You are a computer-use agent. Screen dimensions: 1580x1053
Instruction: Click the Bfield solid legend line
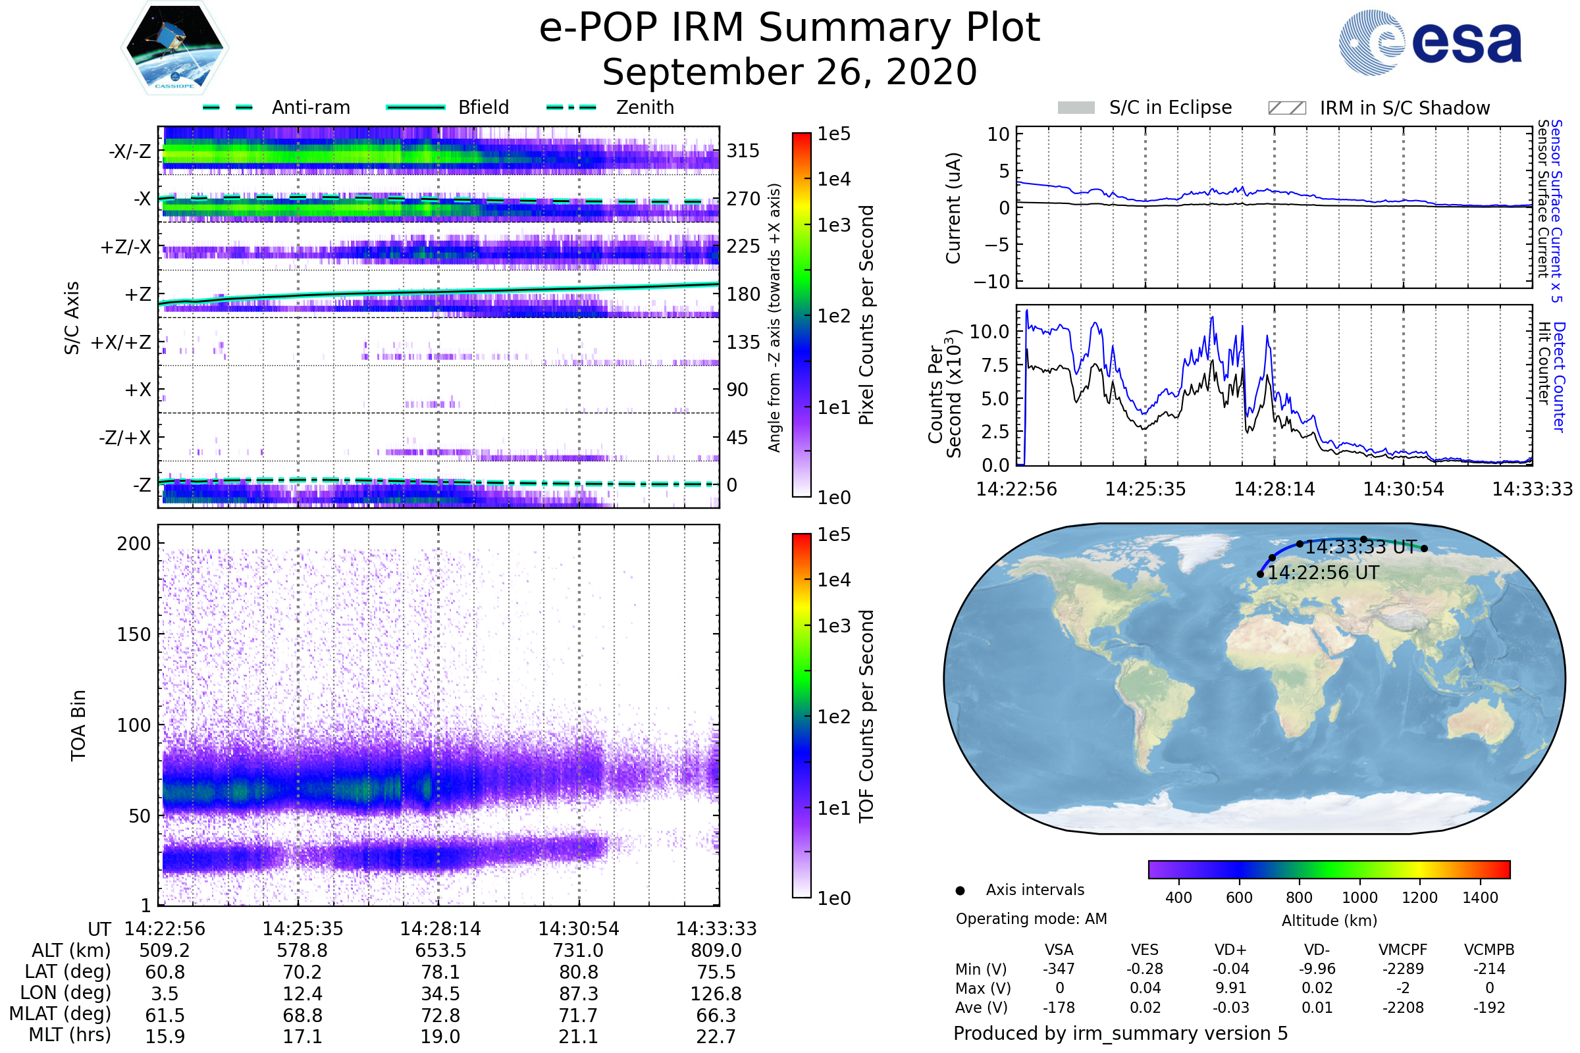416,107
